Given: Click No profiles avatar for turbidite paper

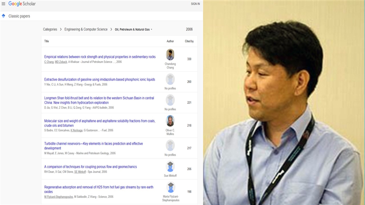Looking at the screenshot, I should 170,145.
